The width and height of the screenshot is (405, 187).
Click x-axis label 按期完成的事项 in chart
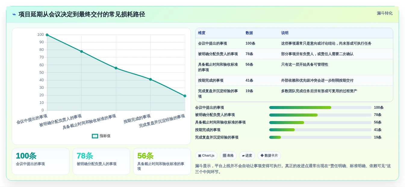click(137, 119)
